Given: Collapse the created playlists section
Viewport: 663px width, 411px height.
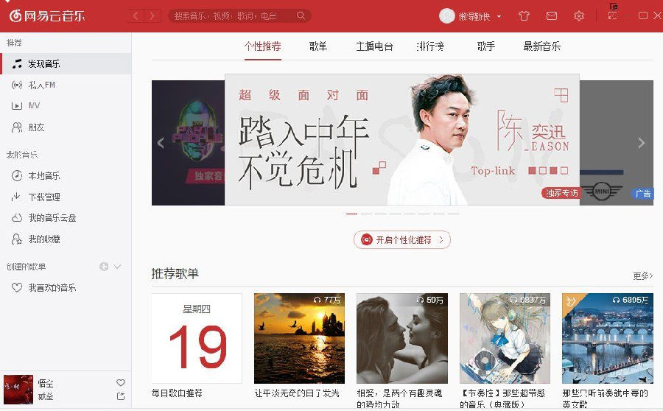Looking at the screenshot, I should coord(118,267).
